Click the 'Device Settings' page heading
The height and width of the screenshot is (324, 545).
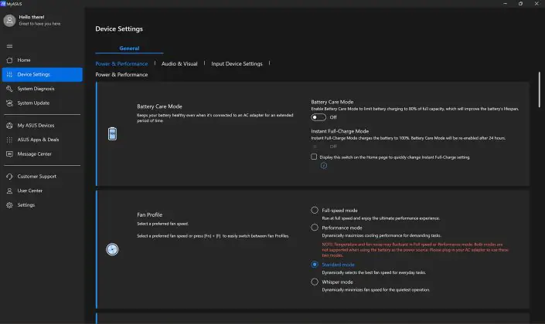(x=119, y=29)
